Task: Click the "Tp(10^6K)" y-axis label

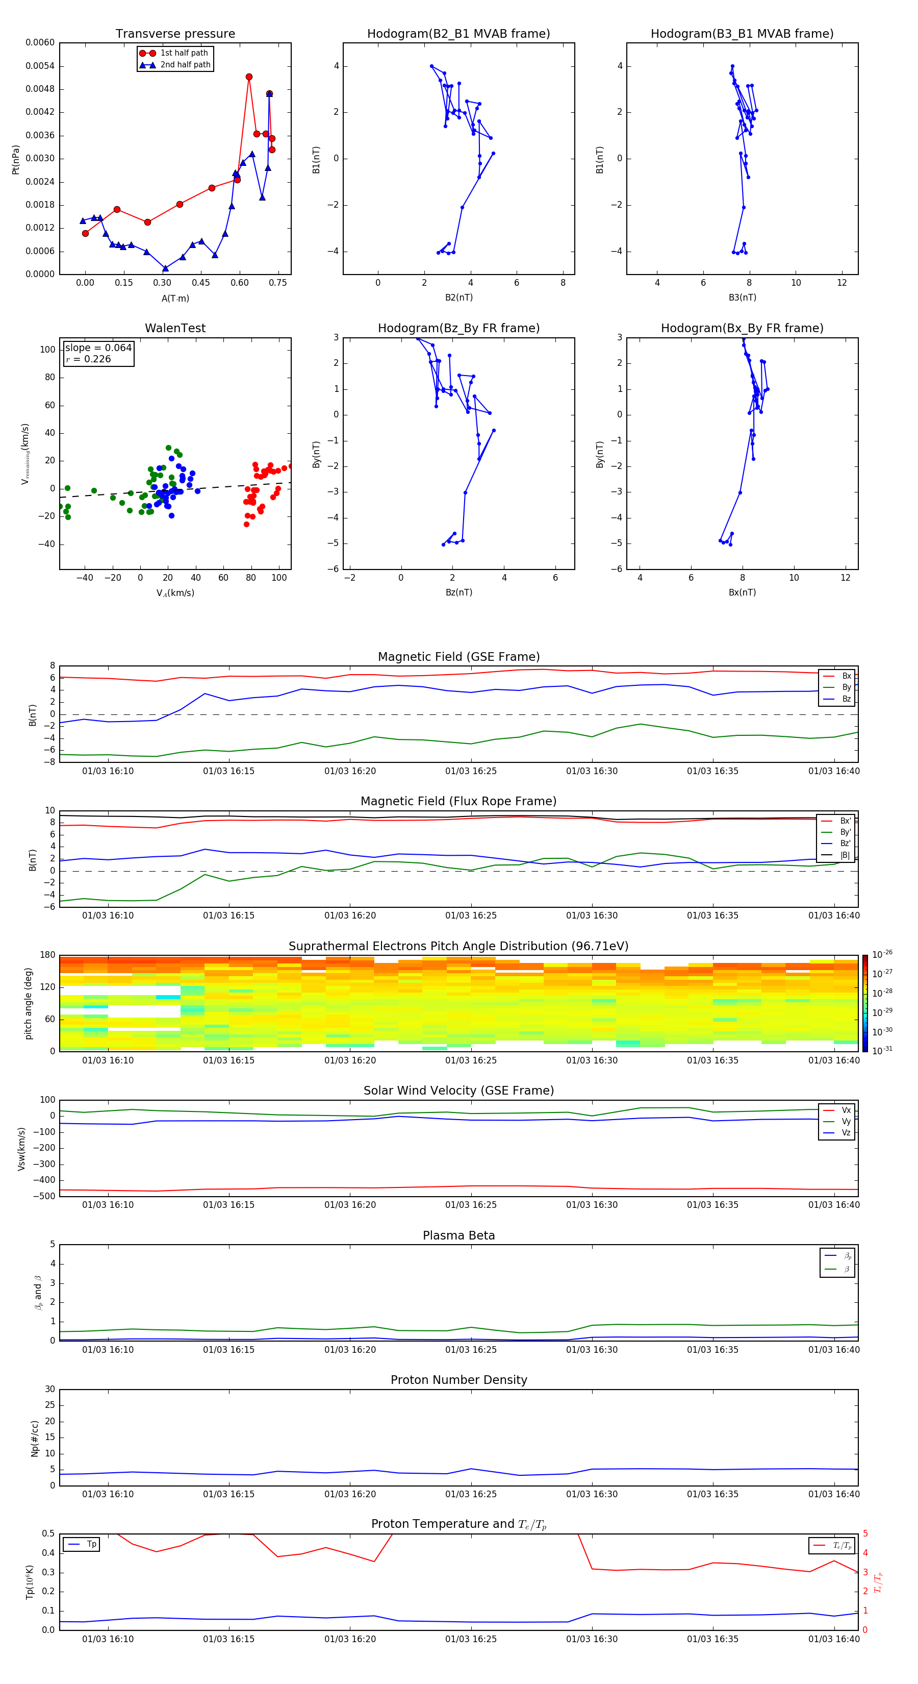Action: pyautogui.click(x=30, y=1582)
